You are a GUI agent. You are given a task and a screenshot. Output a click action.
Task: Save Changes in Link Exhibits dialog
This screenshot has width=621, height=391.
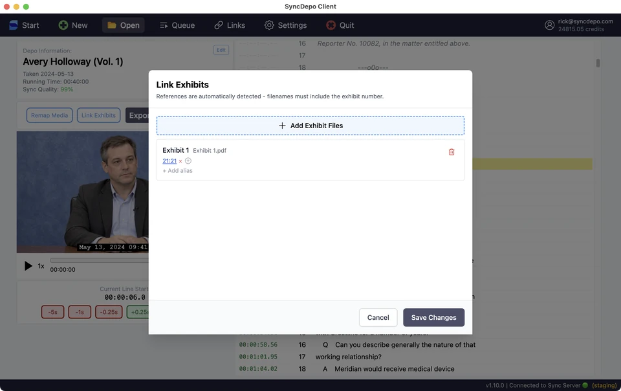(433, 317)
